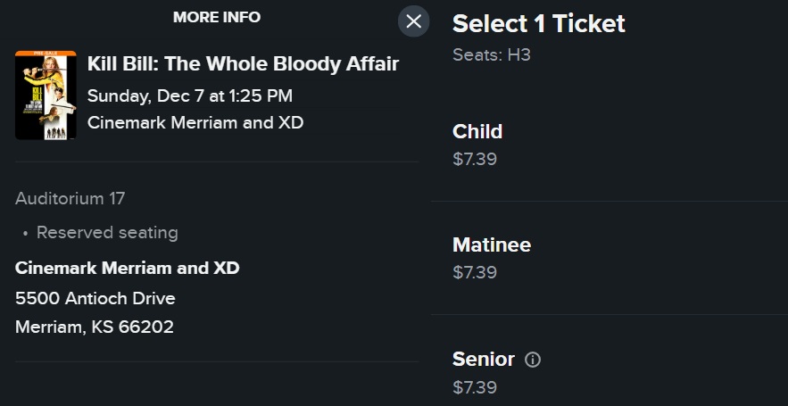Choose the Senior ticket option
The image size is (788, 406).
[x=484, y=359]
